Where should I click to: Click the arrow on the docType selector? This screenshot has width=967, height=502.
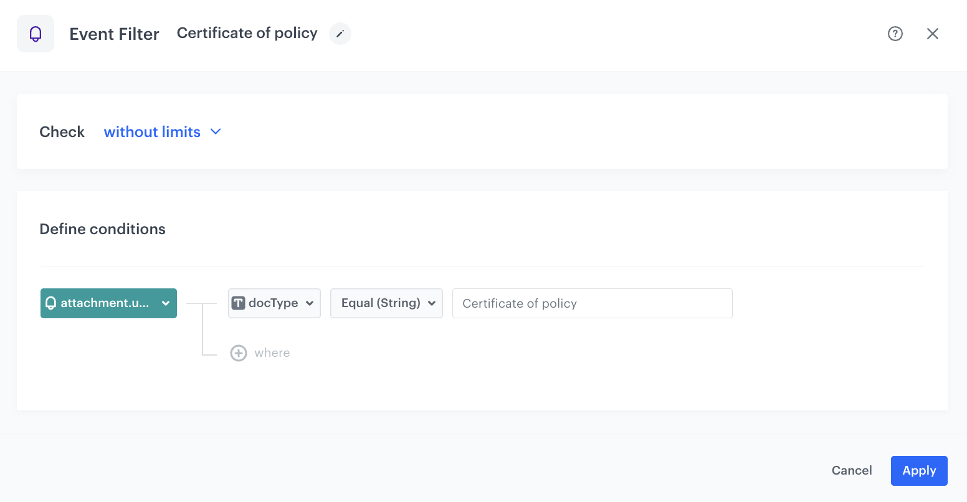pos(310,303)
